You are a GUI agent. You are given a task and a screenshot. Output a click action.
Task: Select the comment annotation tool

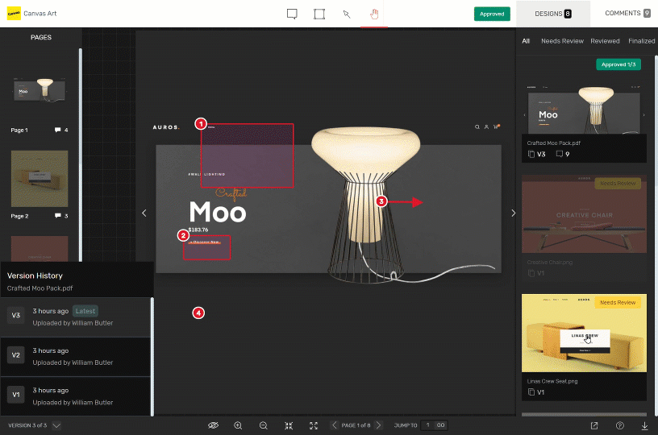(292, 14)
